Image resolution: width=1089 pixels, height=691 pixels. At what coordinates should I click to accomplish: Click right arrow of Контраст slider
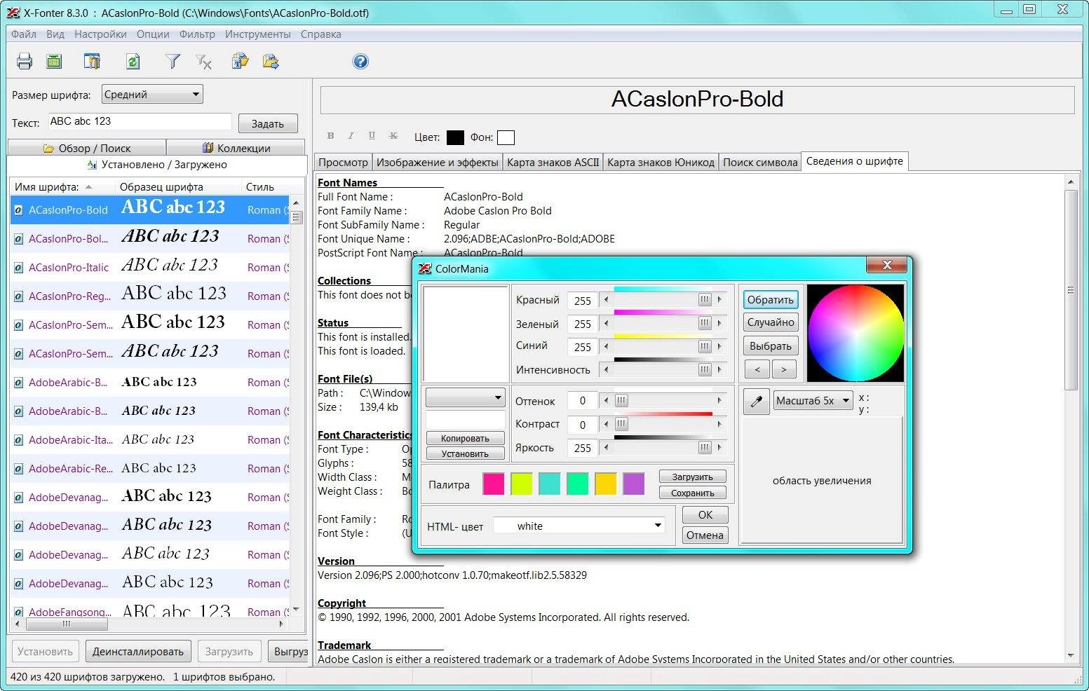click(719, 424)
